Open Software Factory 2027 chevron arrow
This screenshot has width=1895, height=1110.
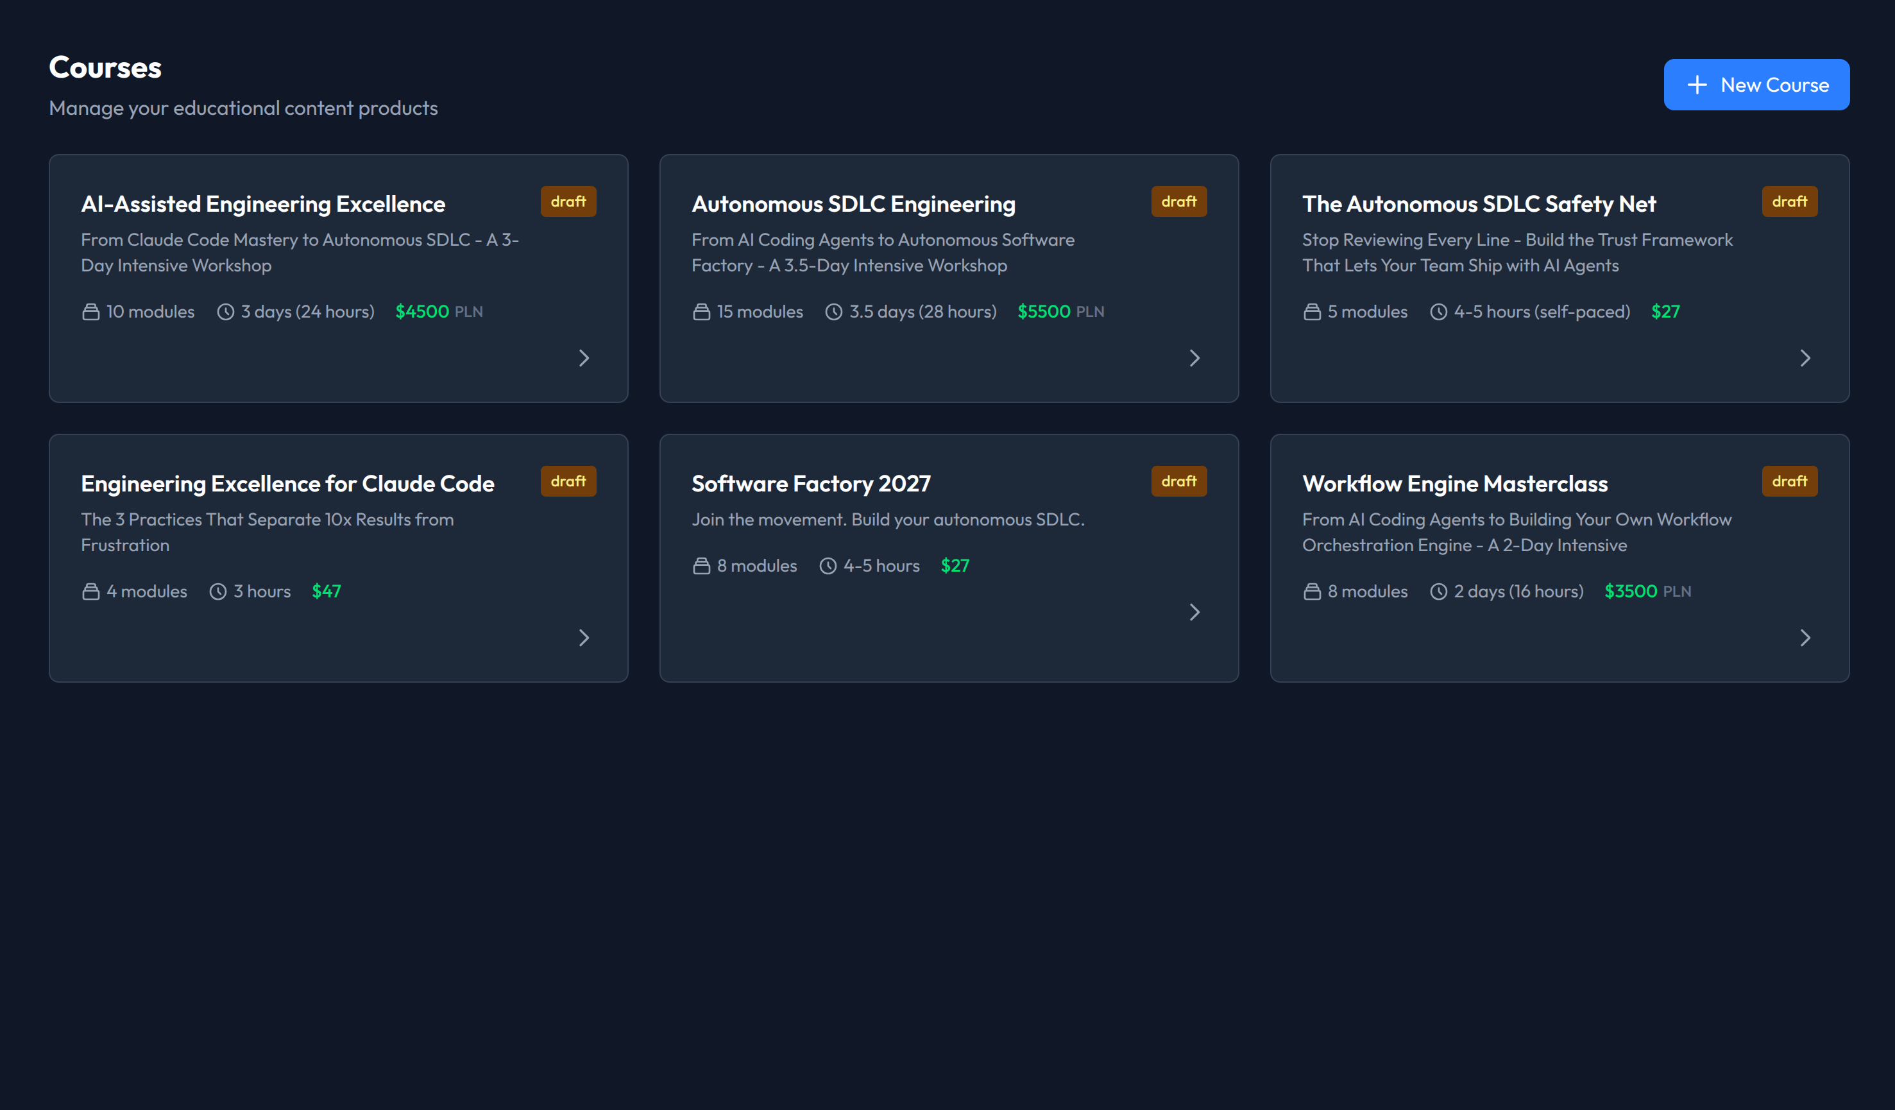(1194, 612)
